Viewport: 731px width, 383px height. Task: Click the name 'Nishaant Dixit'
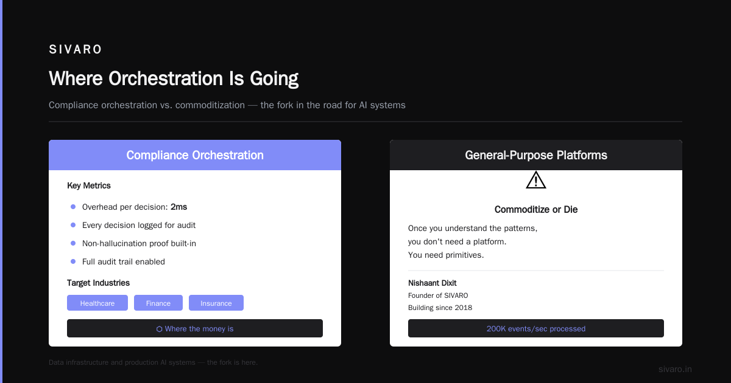tap(433, 283)
